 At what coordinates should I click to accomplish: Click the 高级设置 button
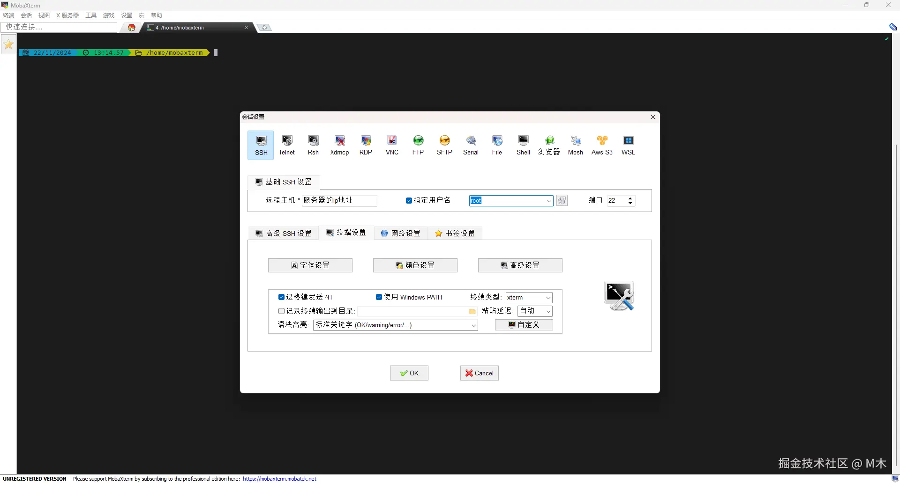(x=520, y=265)
